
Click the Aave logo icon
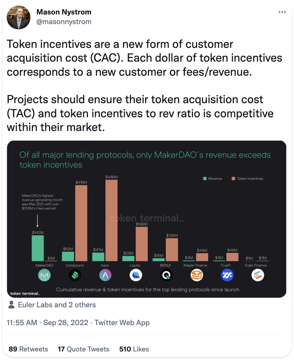point(105,275)
